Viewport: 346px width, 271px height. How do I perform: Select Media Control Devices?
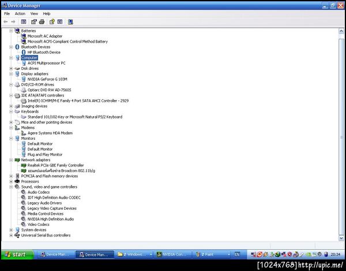[x=46, y=214]
